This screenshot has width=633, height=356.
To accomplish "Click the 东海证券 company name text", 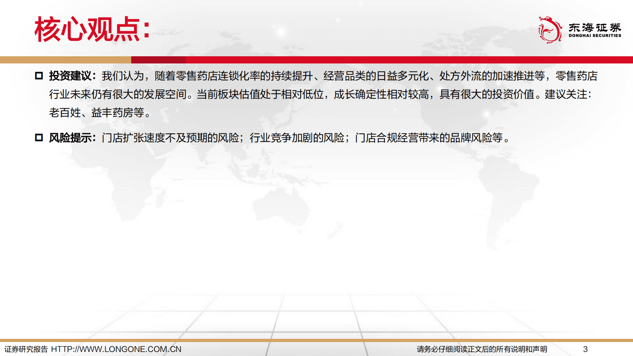I will (x=595, y=27).
